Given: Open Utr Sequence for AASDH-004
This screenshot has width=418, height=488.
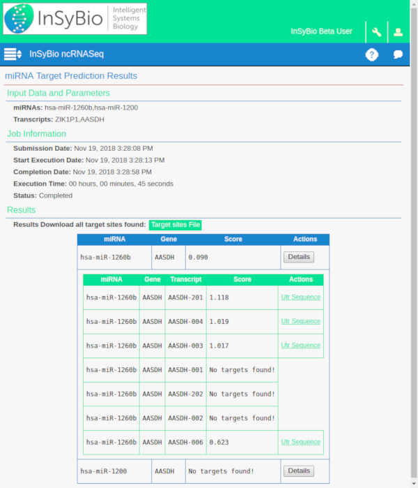Looking at the screenshot, I should 300,321.
